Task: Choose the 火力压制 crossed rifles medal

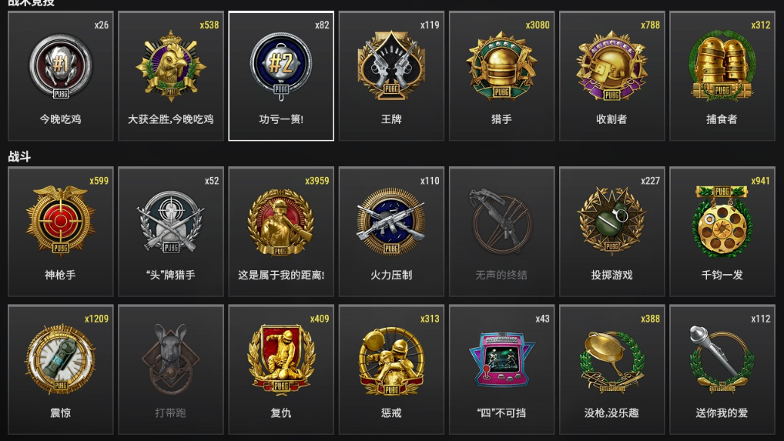Action: pos(391,232)
